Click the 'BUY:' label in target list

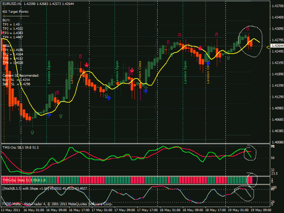(x=6, y=20)
